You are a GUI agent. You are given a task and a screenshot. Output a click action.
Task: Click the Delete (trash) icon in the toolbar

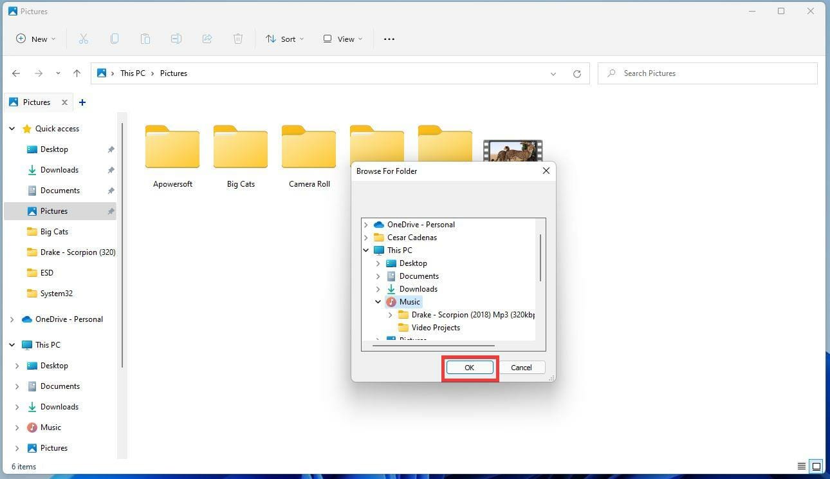(238, 39)
